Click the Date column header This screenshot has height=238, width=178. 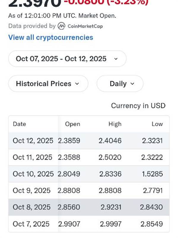pos(19,124)
